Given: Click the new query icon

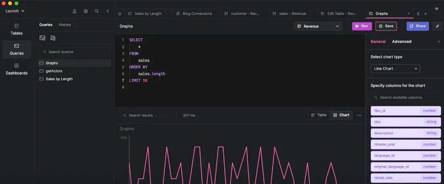Looking at the screenshot, I should (x=43, y=38).
